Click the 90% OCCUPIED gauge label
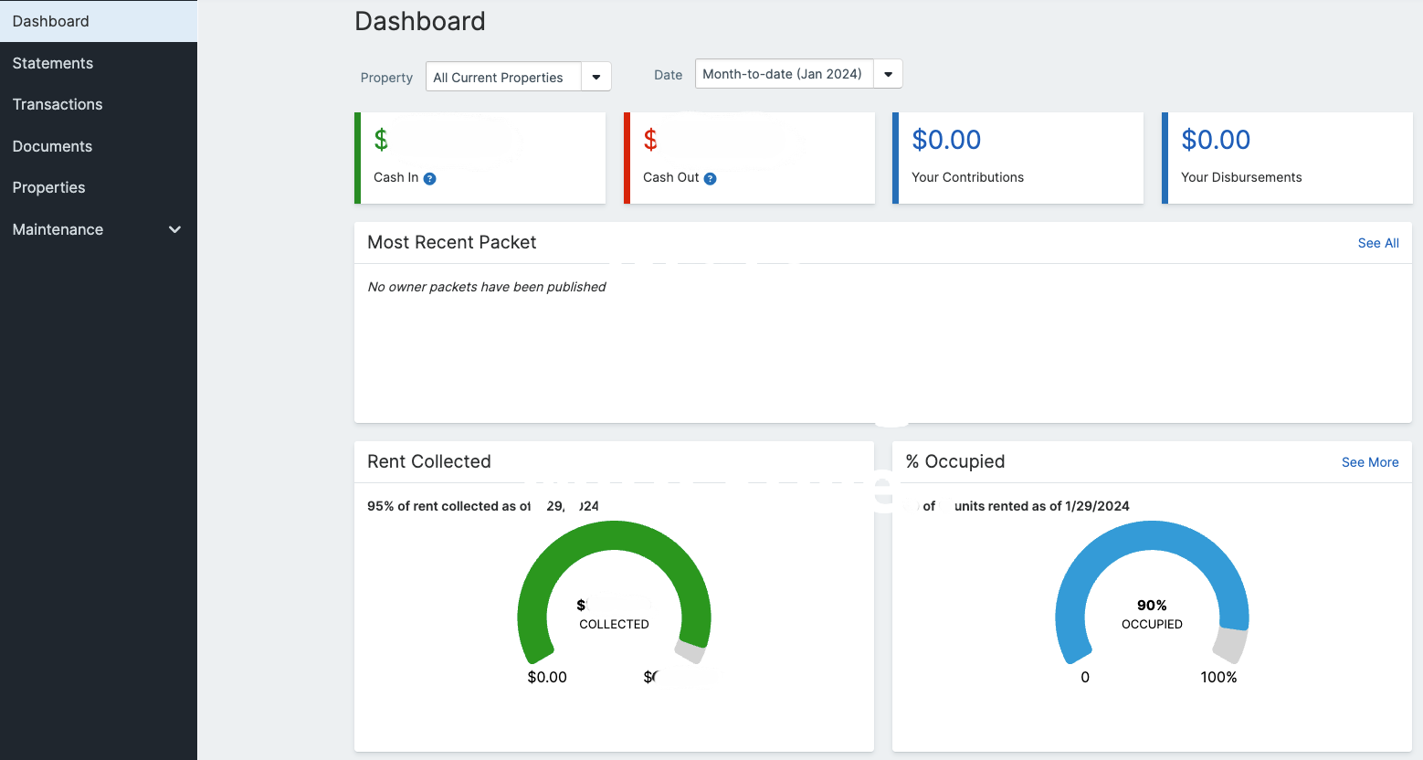Image resolution: width=1423 pixels, height=760 pixels. tap(1152, 615)
